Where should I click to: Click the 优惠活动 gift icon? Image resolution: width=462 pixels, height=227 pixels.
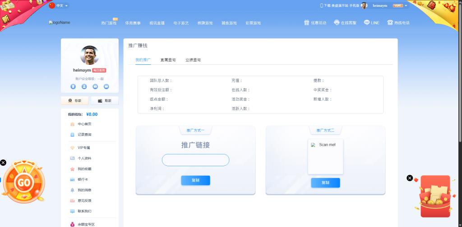tap(306, 23)
